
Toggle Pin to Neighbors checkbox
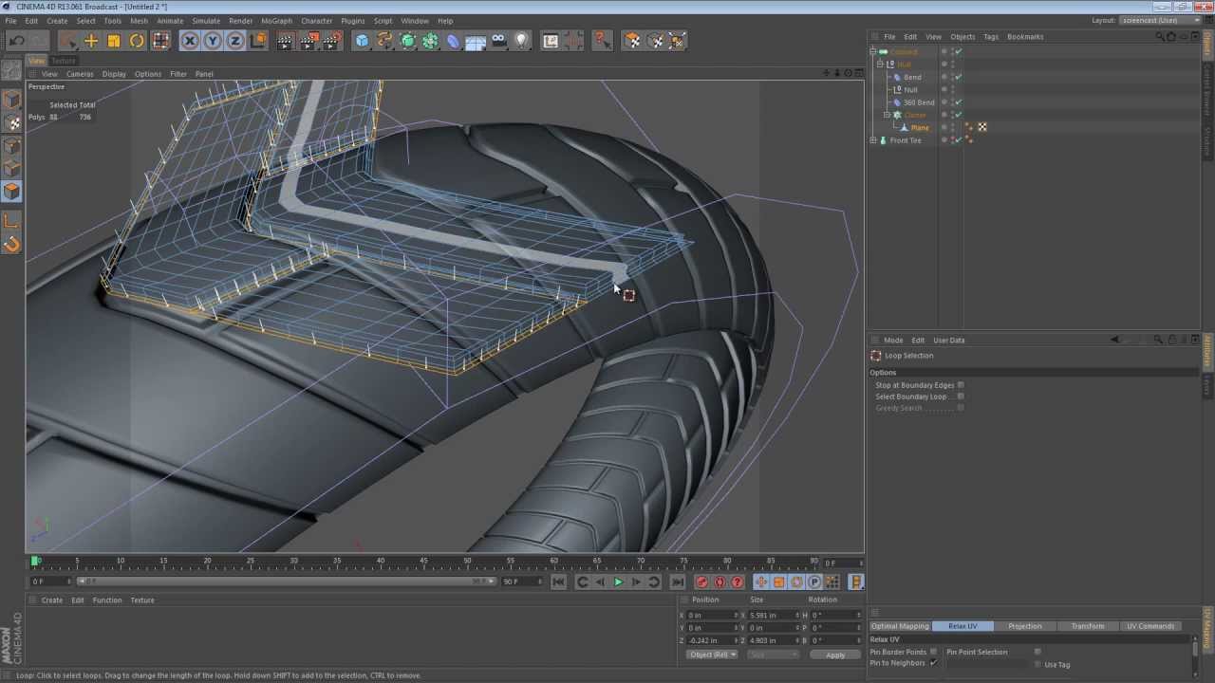click(x=933, y=663)
